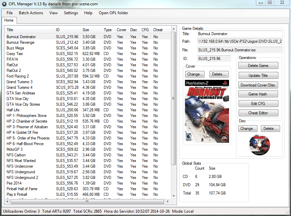
Task: Open the Cheat Editor
Action: click(258, 113)
